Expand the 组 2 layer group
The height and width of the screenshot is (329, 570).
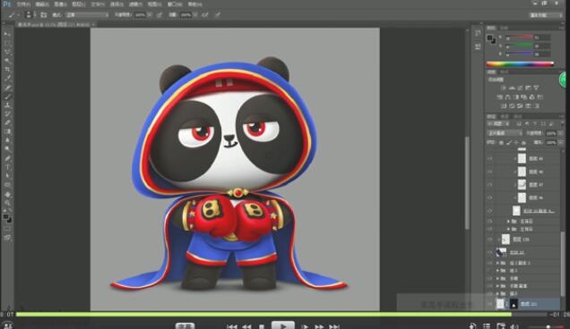(x=497, y=271)
